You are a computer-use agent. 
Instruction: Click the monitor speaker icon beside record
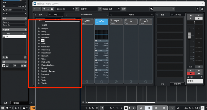[x=199, y=73]
